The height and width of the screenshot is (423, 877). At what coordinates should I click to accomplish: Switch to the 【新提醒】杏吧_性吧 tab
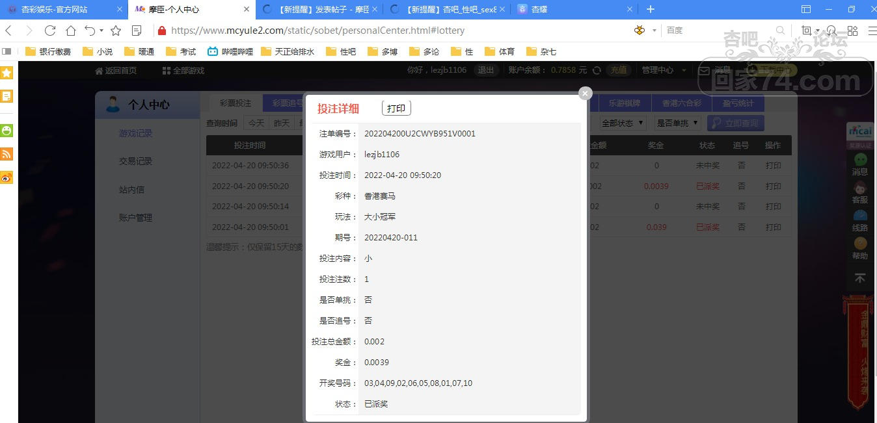tap(446, 10)
